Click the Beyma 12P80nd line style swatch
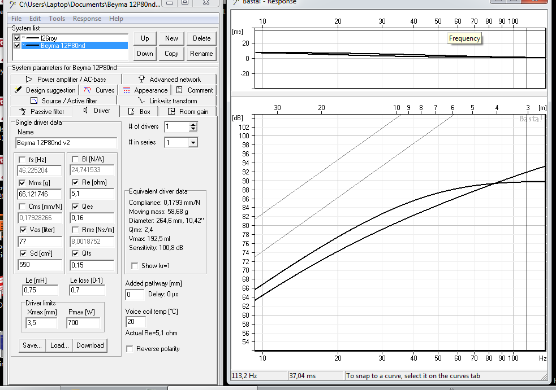 [33, 46]
